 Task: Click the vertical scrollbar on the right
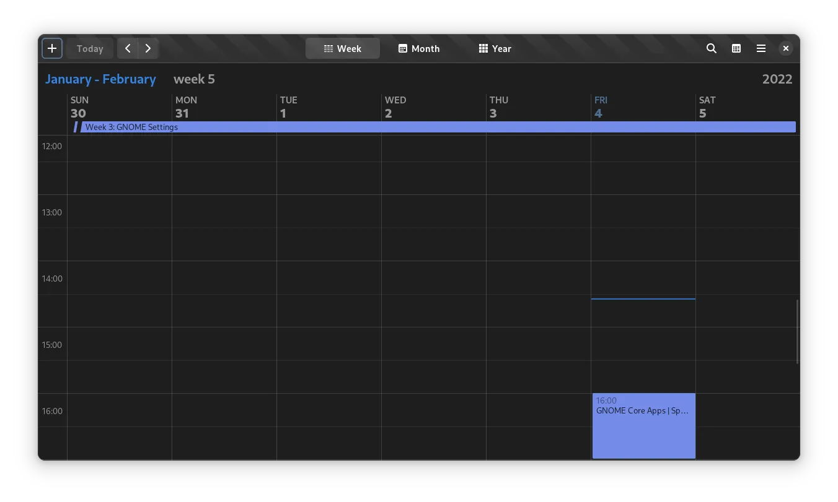(797, 331)
